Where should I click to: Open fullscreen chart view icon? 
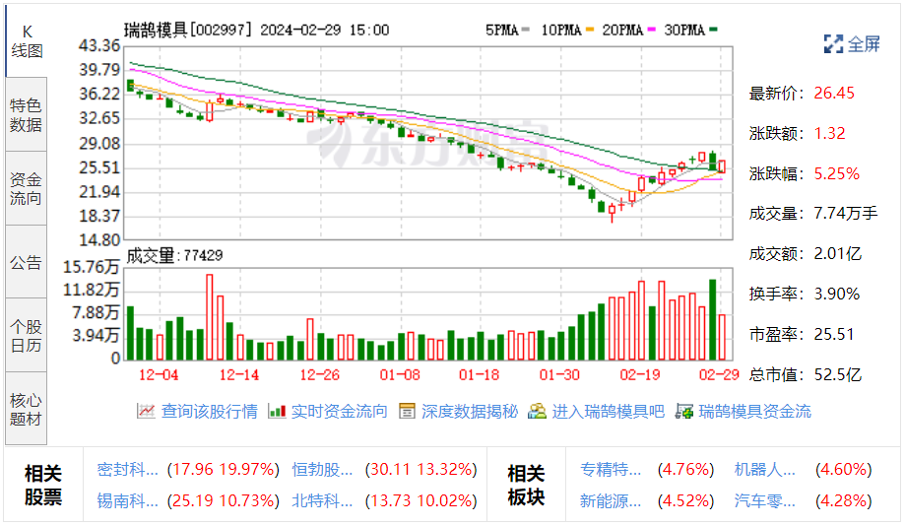833,44
